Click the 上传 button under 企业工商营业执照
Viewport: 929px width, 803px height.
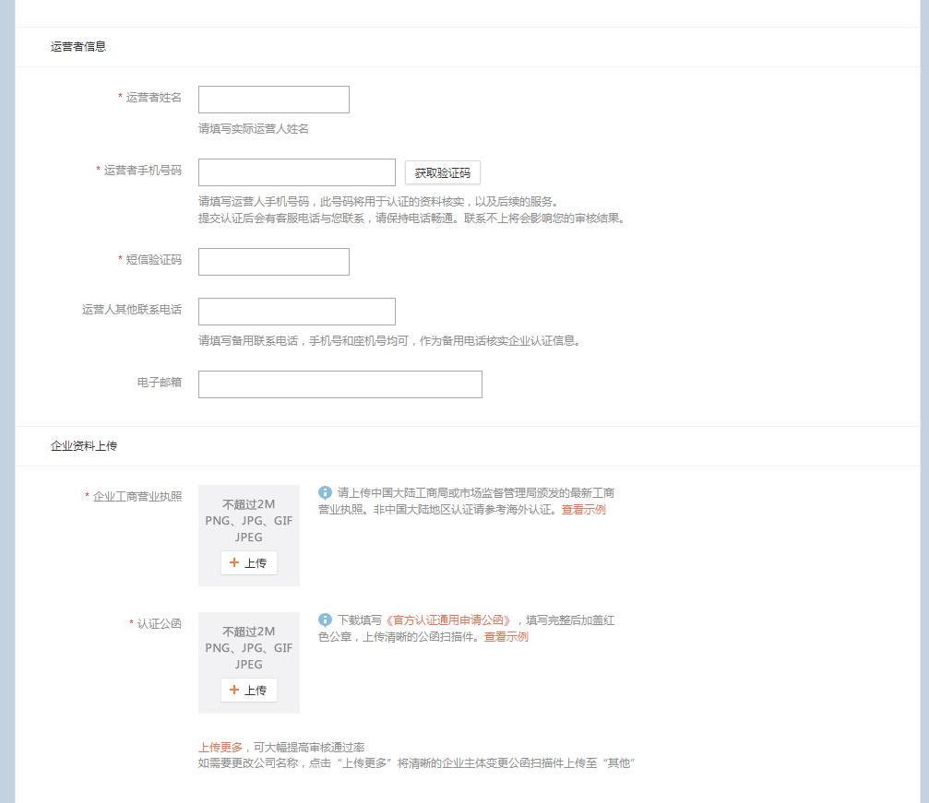coord(248,563)
